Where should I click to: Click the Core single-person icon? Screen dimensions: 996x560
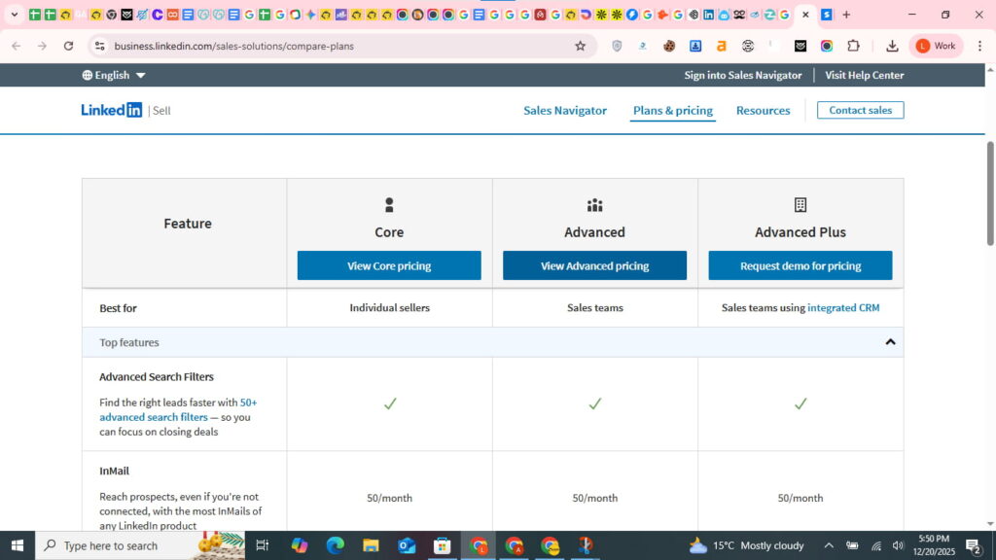click(x=389, y=205)
